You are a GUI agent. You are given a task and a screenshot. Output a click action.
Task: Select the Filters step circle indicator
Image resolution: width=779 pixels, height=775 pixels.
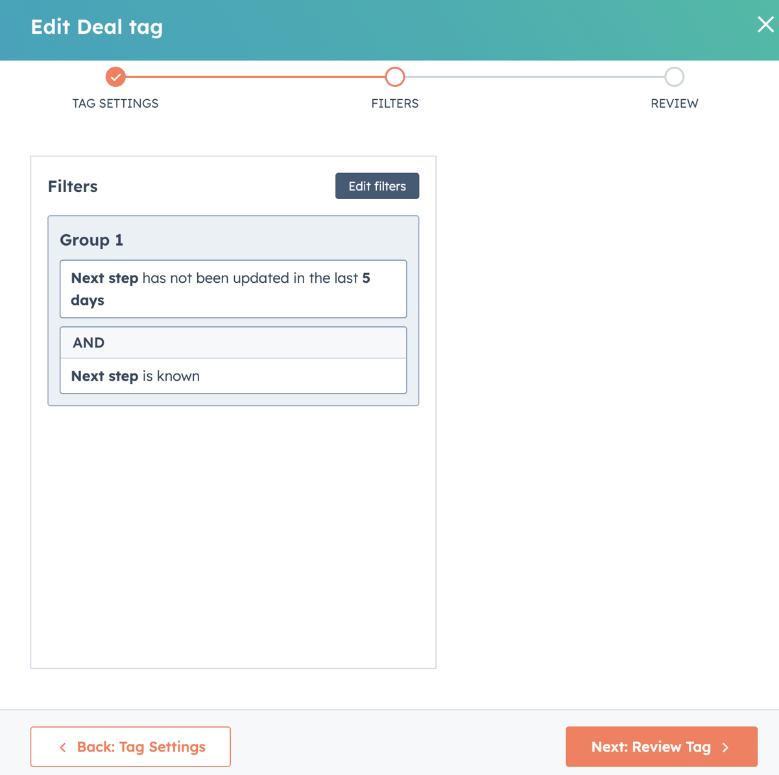[x=394, y=77]
